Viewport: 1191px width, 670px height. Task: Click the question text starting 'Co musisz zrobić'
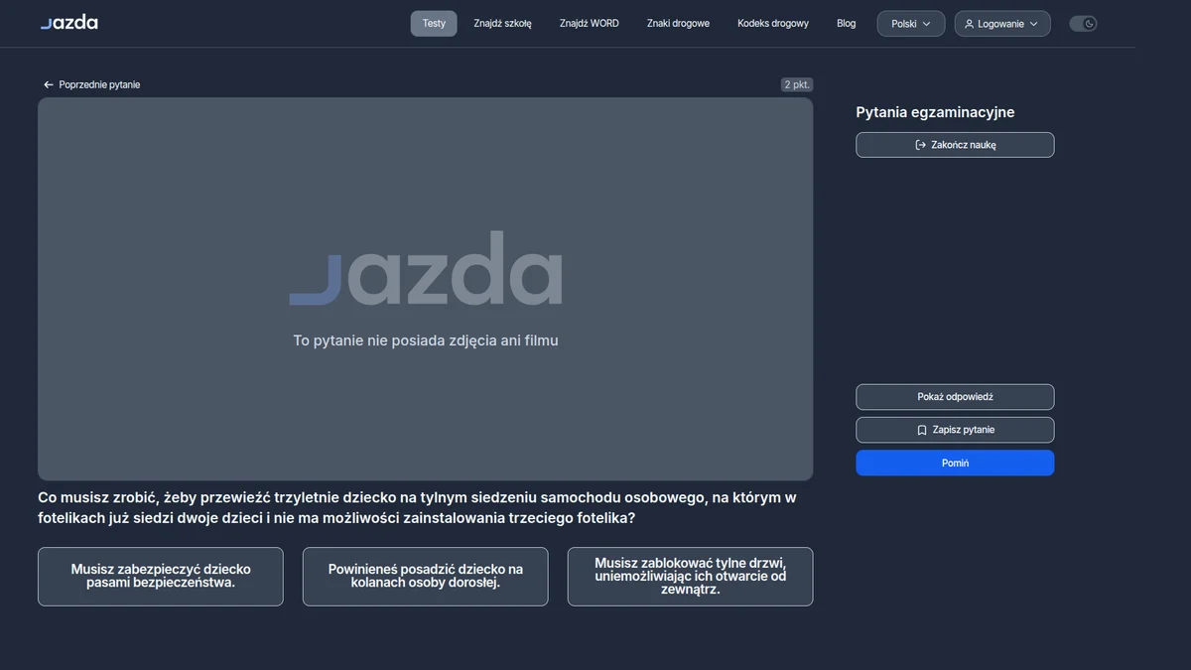418,508
